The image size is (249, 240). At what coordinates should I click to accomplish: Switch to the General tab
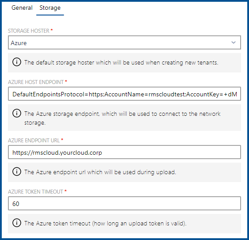[22, 8]
